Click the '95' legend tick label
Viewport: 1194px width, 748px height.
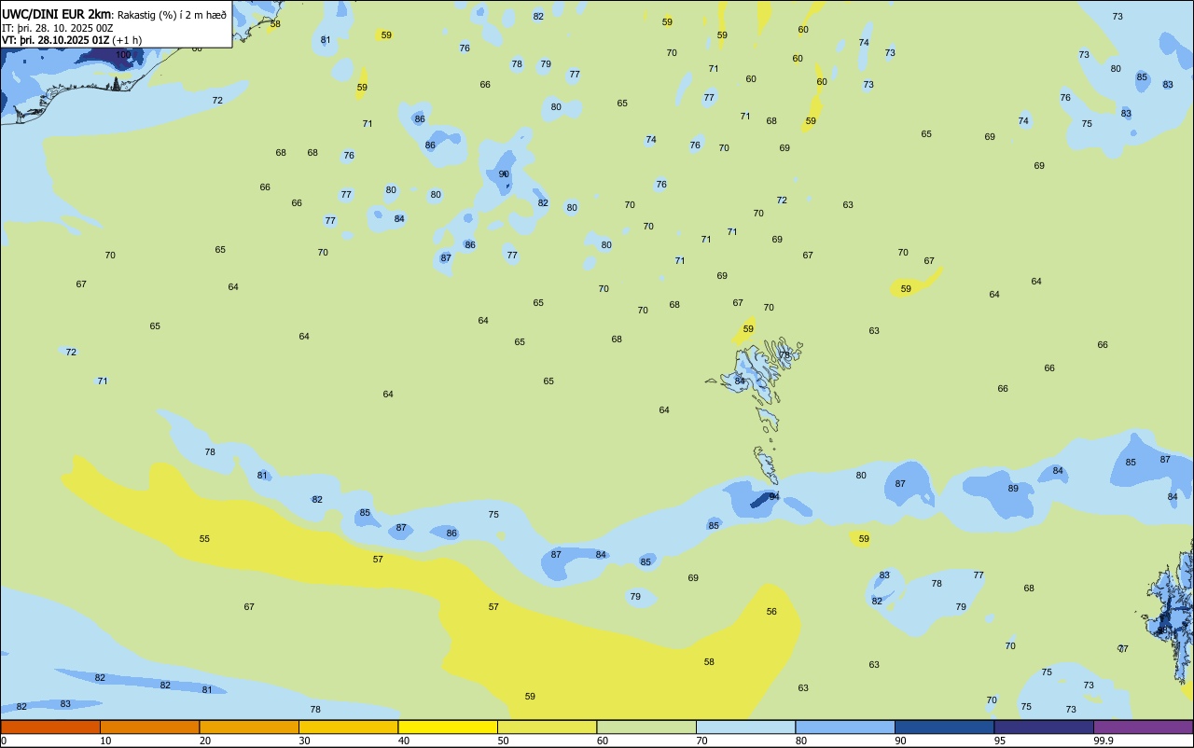[x=1000, y=741]
